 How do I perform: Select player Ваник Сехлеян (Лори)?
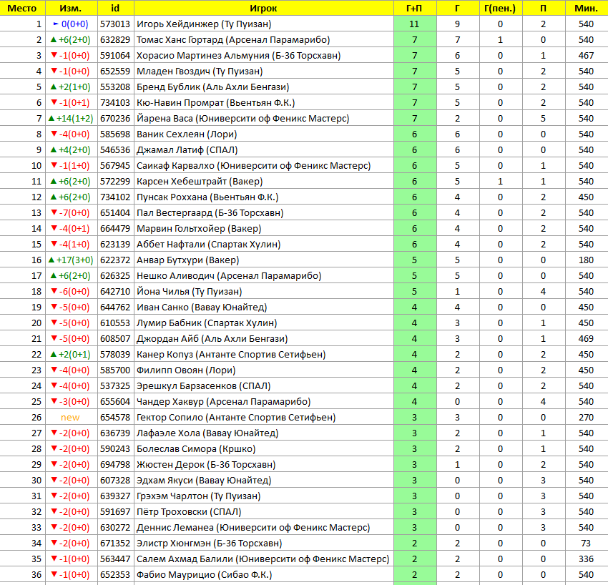[187, 134]
